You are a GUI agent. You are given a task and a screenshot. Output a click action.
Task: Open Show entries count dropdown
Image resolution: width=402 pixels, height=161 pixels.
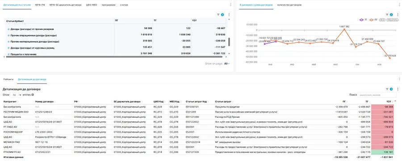pyautogui.click(x=16, y=95)
